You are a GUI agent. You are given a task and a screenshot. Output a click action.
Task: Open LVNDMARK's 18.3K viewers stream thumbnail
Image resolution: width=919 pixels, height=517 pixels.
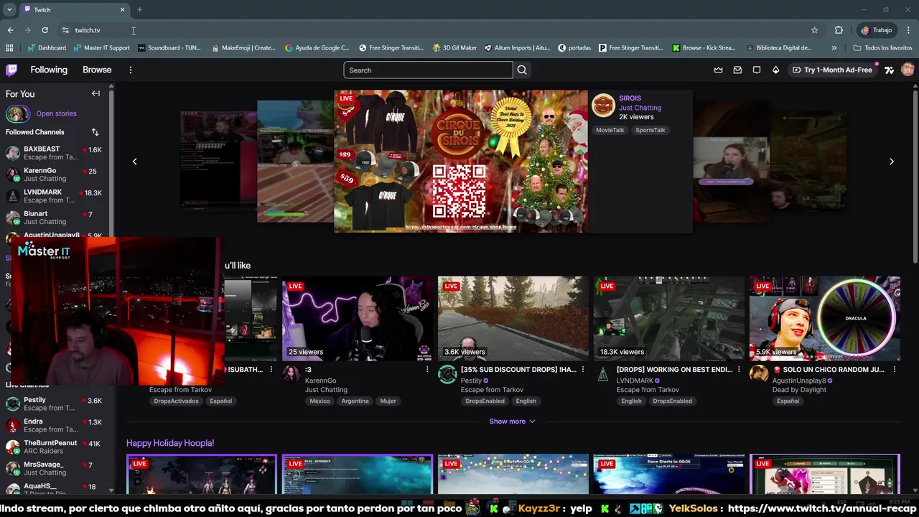tap(669, 319)
